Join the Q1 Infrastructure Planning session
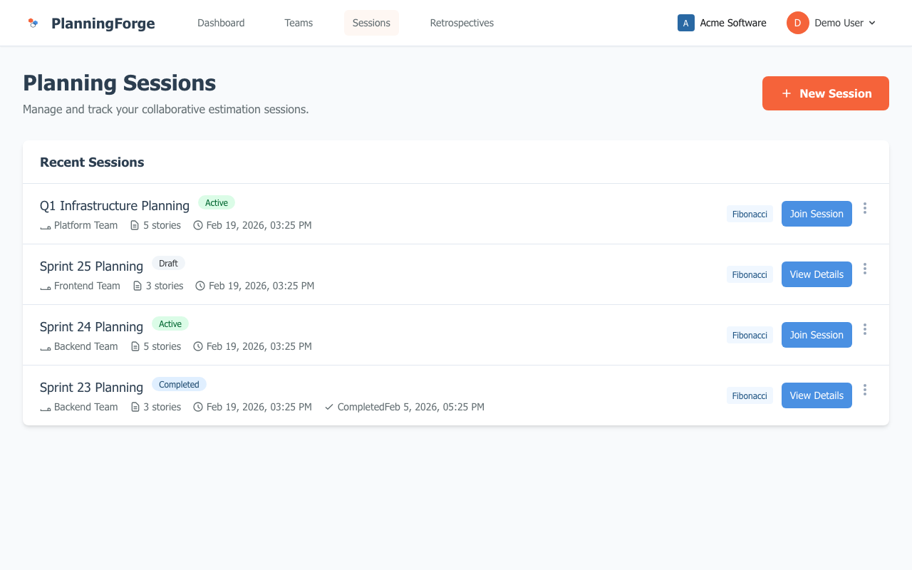Viewport: 912px width, 570px height. click(x=817, y=213)
